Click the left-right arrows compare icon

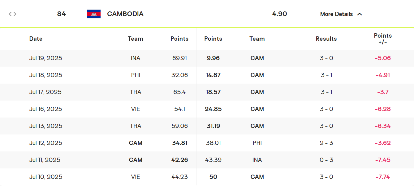(12, 14)
